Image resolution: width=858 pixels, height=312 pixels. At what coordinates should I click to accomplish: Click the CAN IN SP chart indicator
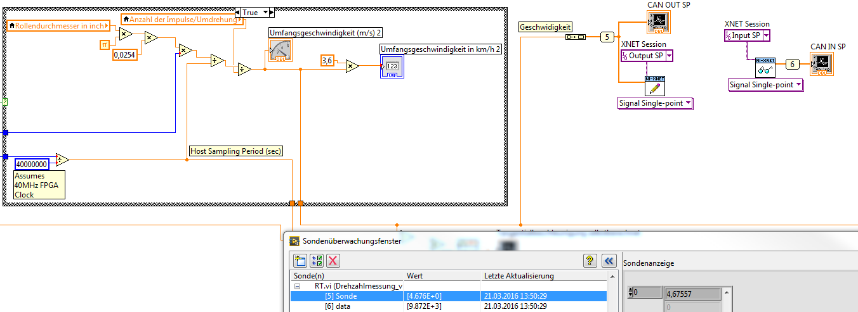(x=821, y=64)
